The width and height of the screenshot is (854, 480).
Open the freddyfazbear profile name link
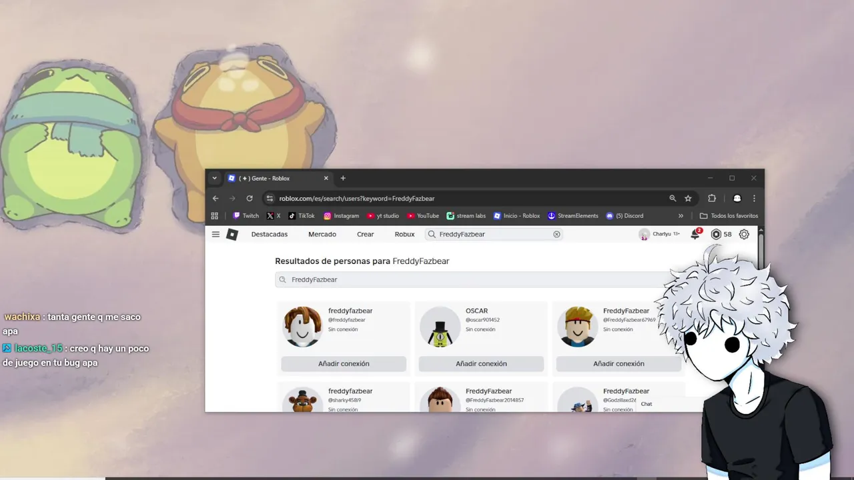tap(350, 311)
